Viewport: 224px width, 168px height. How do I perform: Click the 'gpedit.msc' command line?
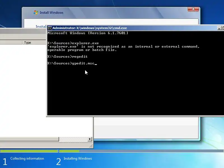(x=72, y=63)
